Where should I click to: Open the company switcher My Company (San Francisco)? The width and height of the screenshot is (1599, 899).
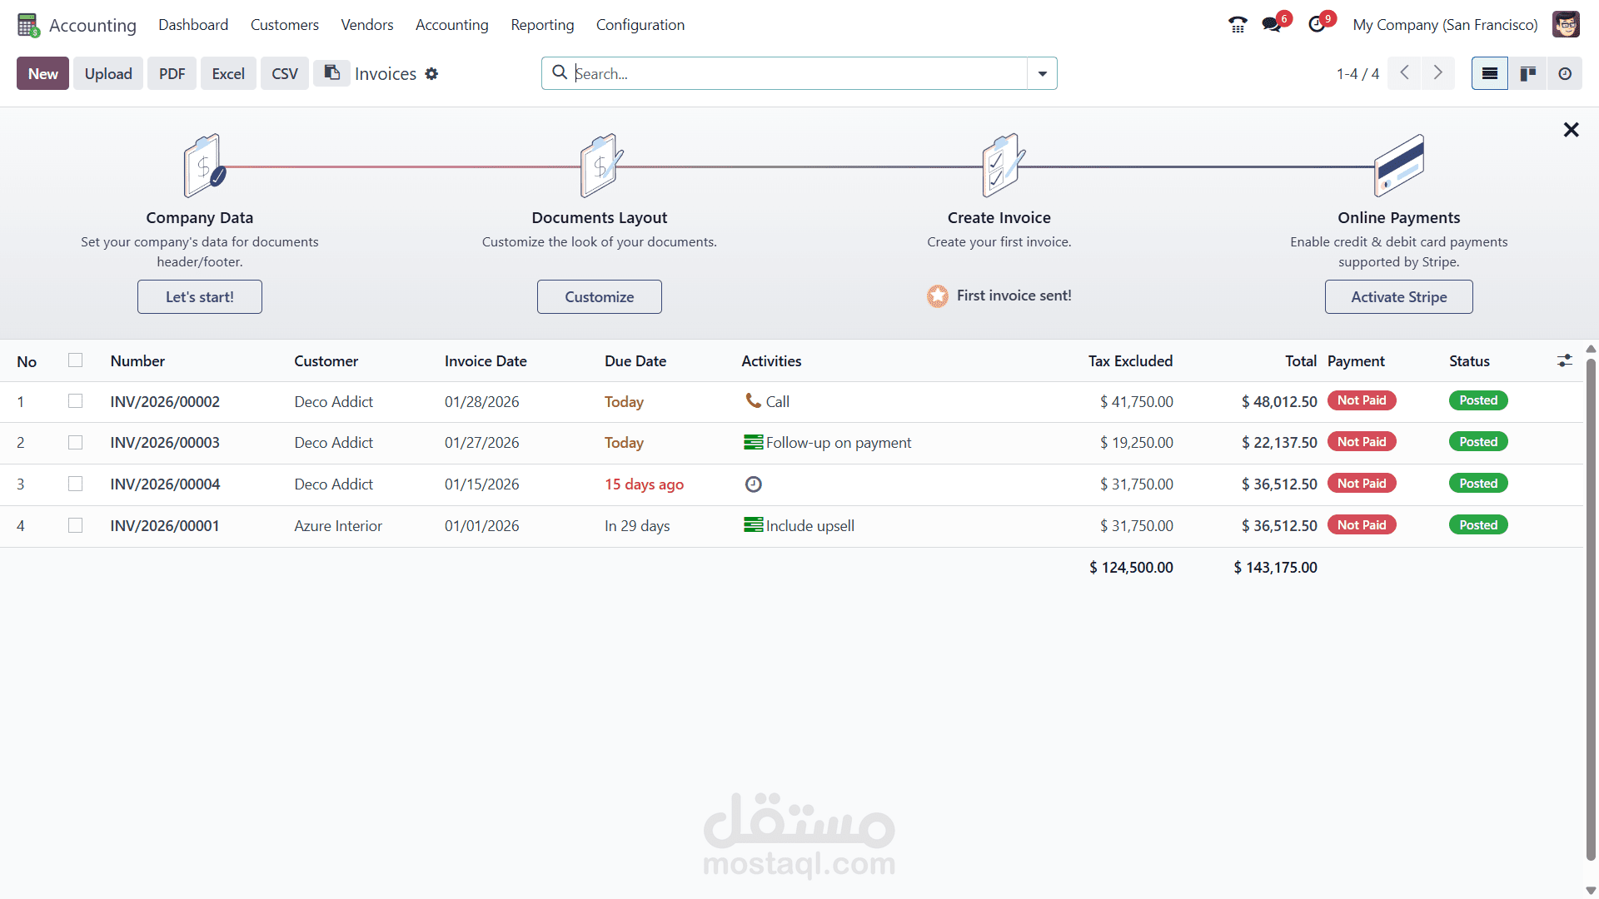(x=1445, y=25)
